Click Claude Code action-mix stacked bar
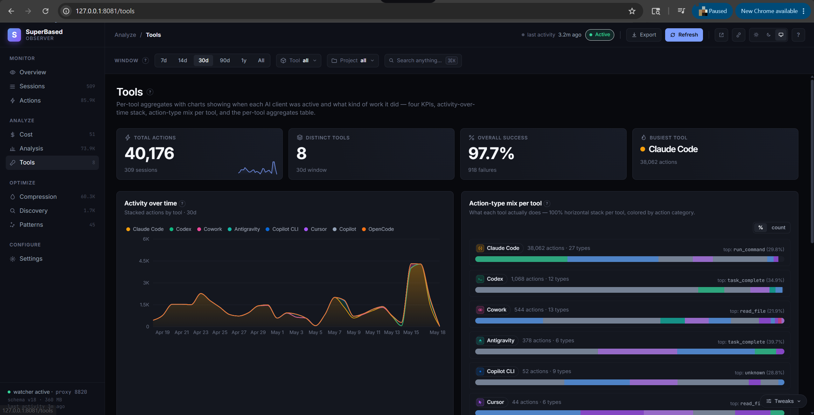The image size is (814, 415). pyautogui.click(x=630, y=259)
